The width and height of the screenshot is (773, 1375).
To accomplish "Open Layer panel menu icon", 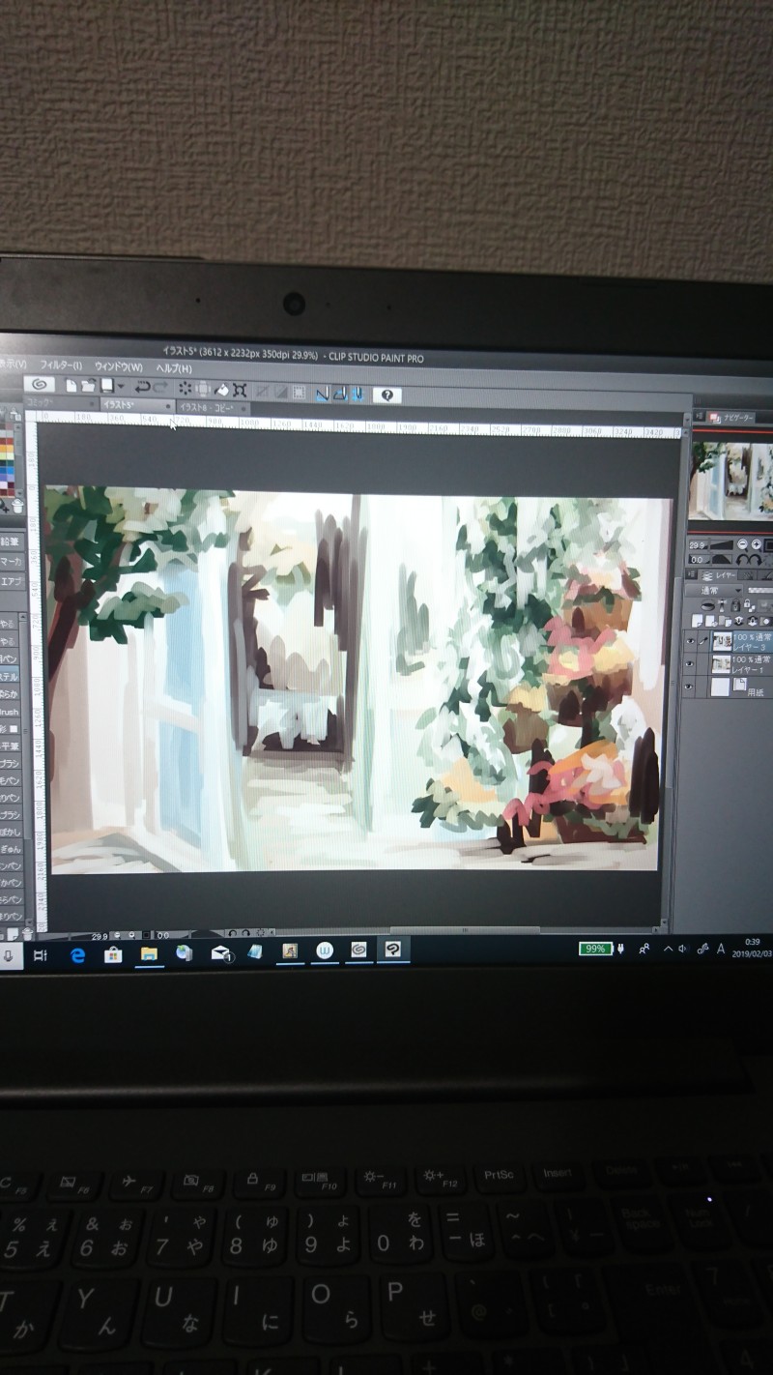I will pyautogui.click(x=691, y=575).
